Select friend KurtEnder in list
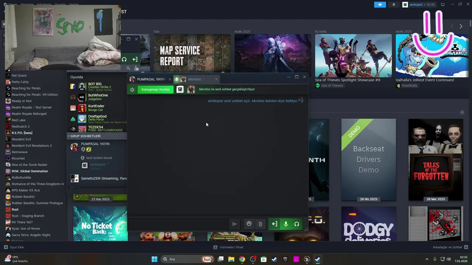 point(98,108)
